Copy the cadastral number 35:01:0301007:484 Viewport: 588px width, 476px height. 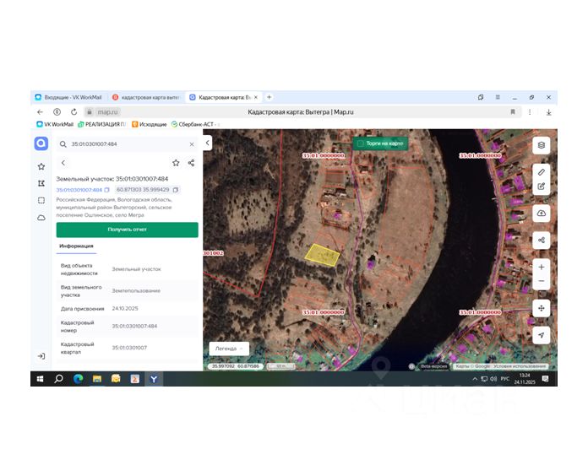pos(107,190)
